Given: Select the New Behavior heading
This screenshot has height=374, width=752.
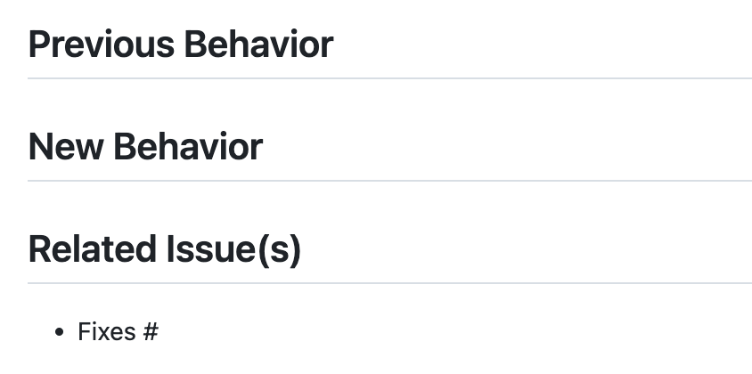Looking at the screenshot, I should (x=145, y=147).
